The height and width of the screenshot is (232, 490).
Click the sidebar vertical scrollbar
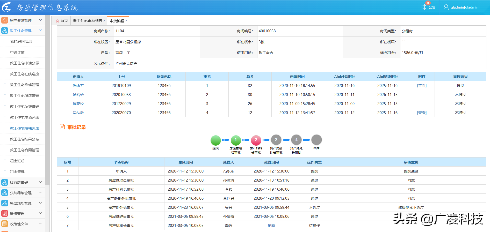47,100
